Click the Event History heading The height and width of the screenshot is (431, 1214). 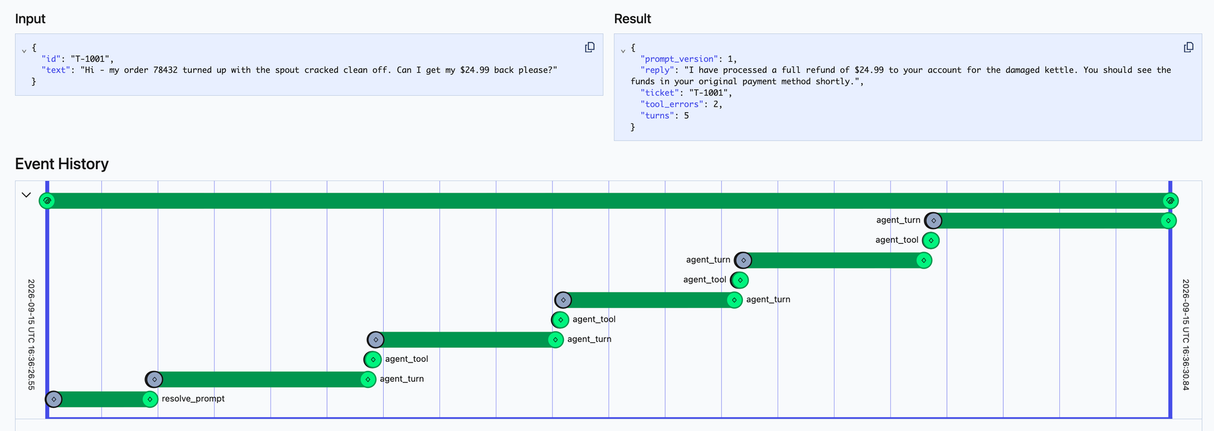coord(62,164)
